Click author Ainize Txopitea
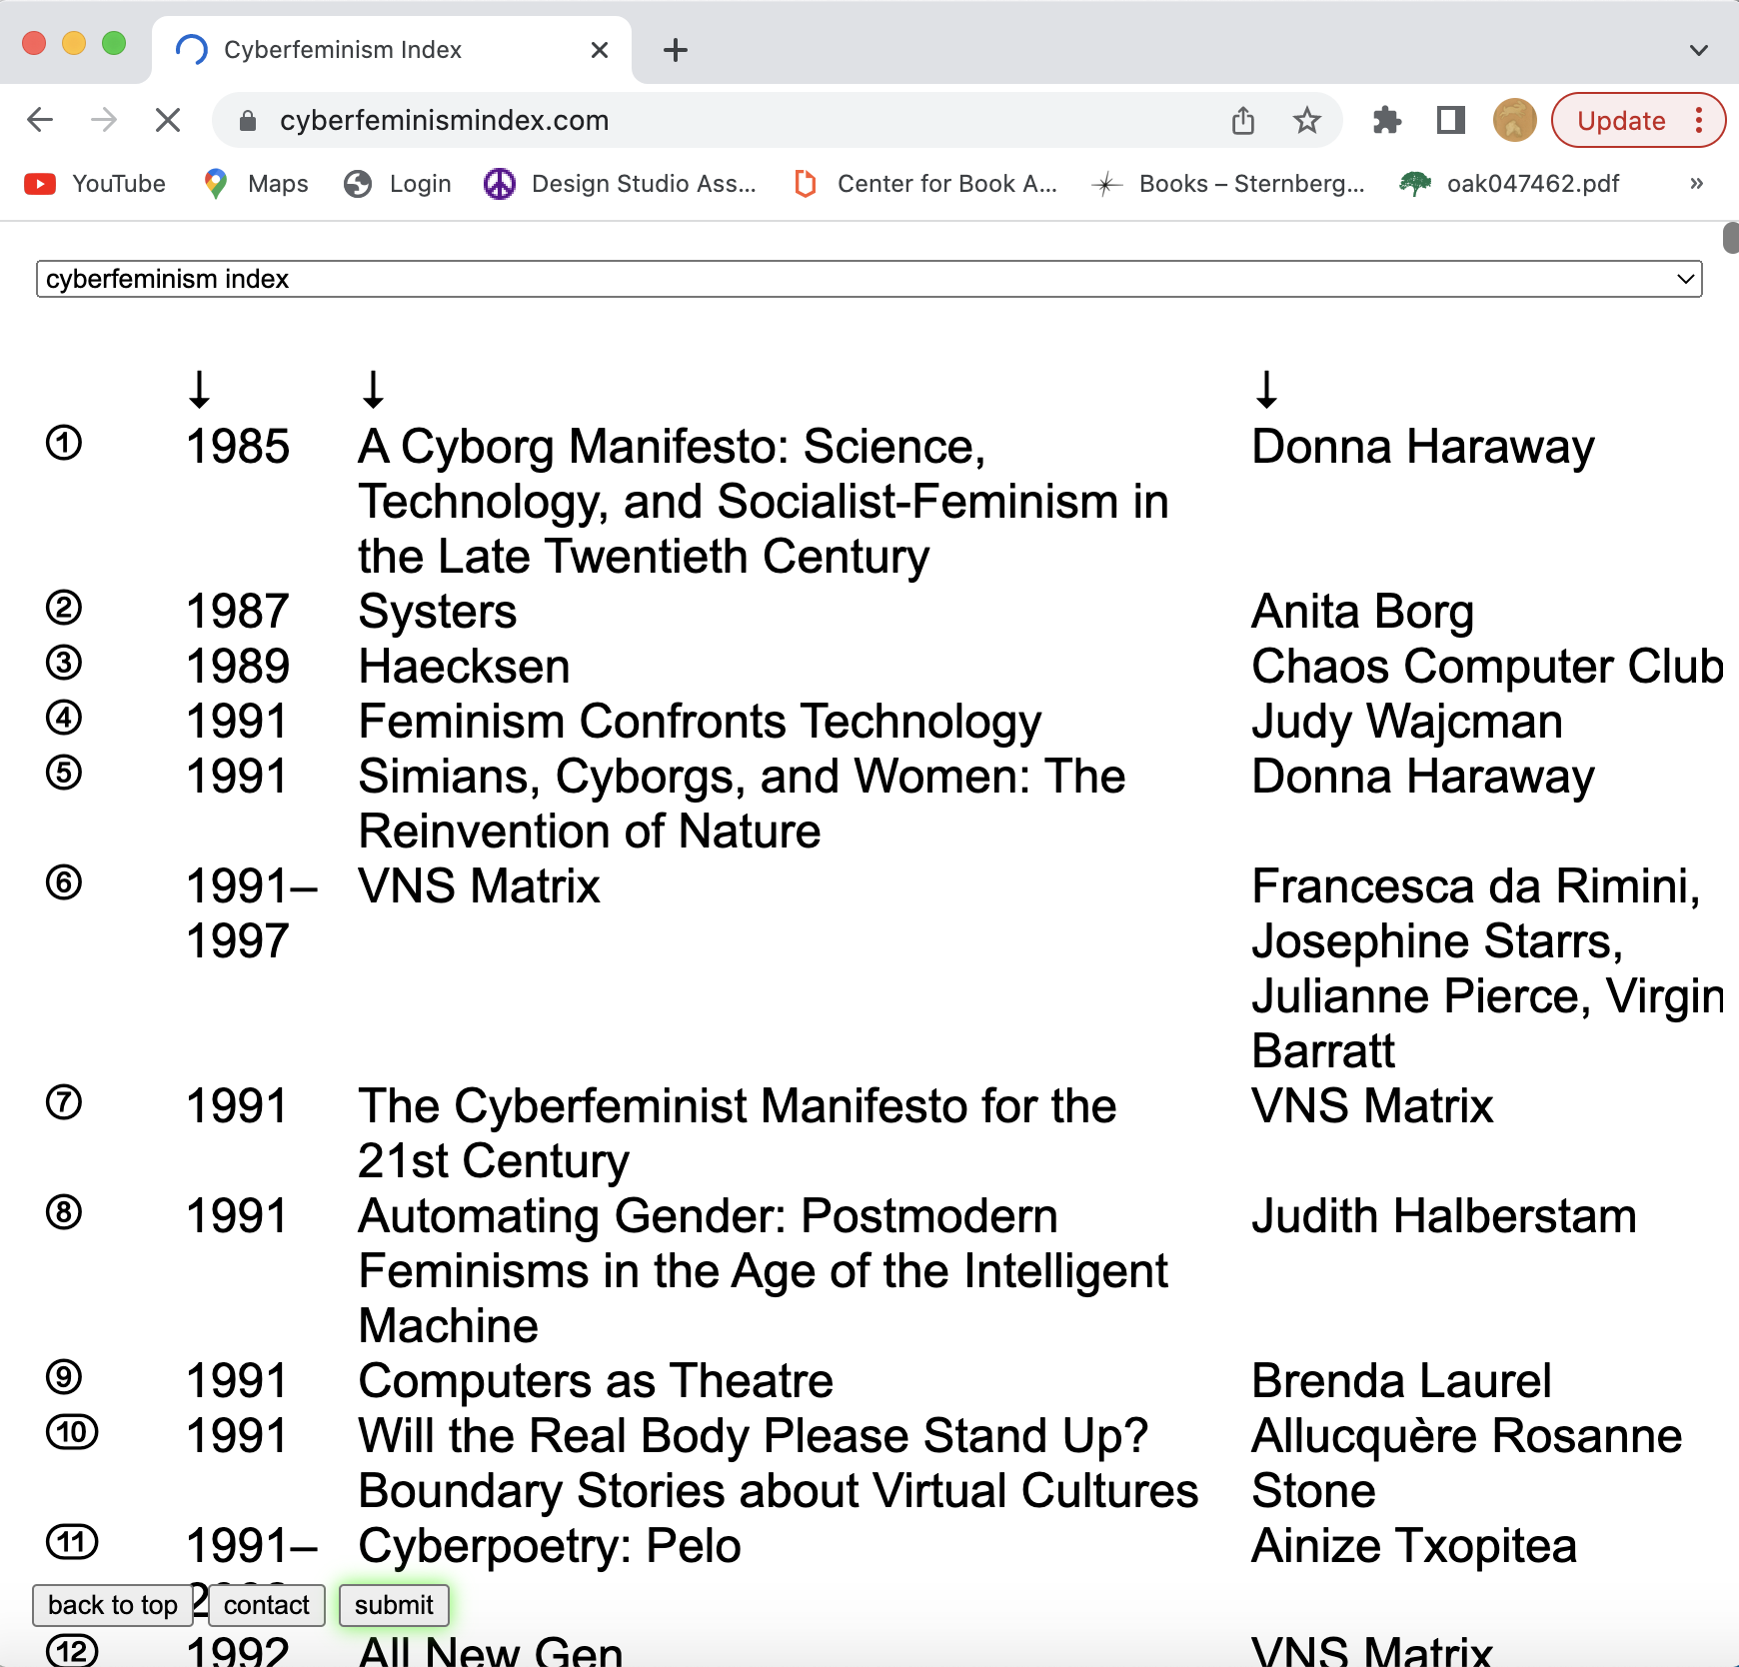 (1414, 1546)
